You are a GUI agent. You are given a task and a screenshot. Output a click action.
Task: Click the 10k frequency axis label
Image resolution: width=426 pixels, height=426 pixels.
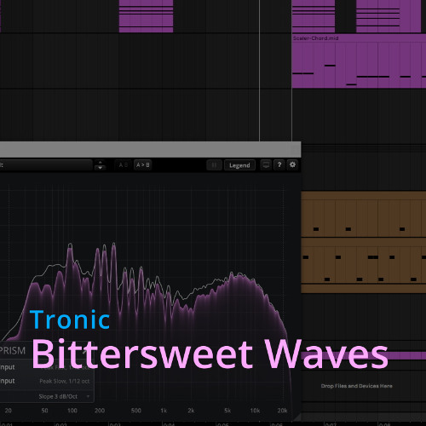255,411
